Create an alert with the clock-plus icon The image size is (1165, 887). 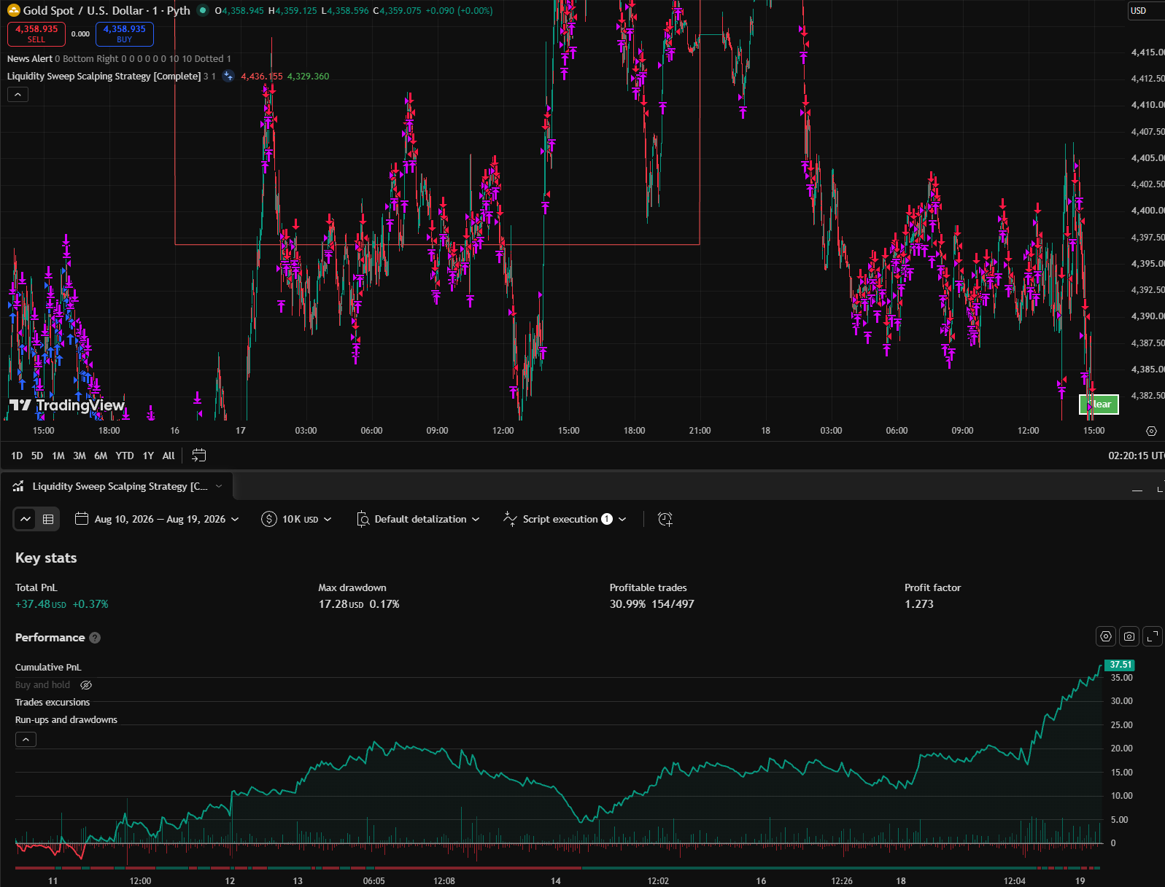pos(665,519)
